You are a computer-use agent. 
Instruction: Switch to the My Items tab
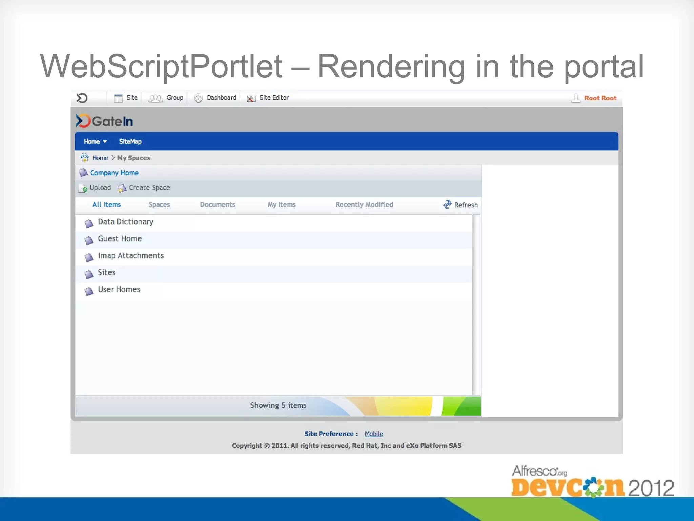(281, 205)
